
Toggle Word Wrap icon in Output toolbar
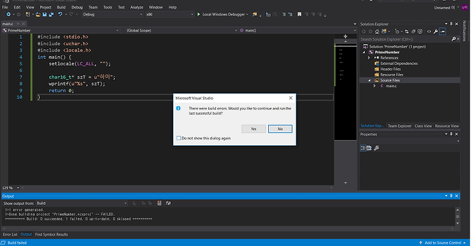(168, 203)
